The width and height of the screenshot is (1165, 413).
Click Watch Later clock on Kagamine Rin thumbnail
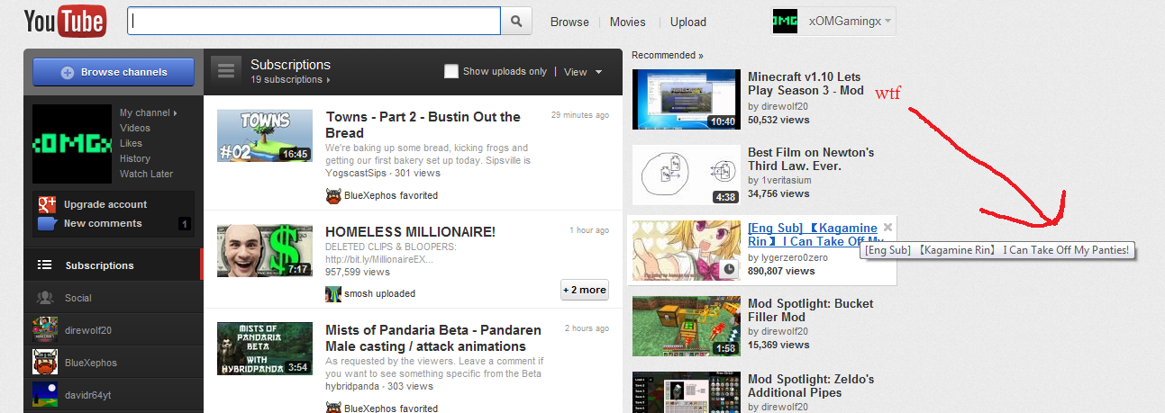pos(729,269)
